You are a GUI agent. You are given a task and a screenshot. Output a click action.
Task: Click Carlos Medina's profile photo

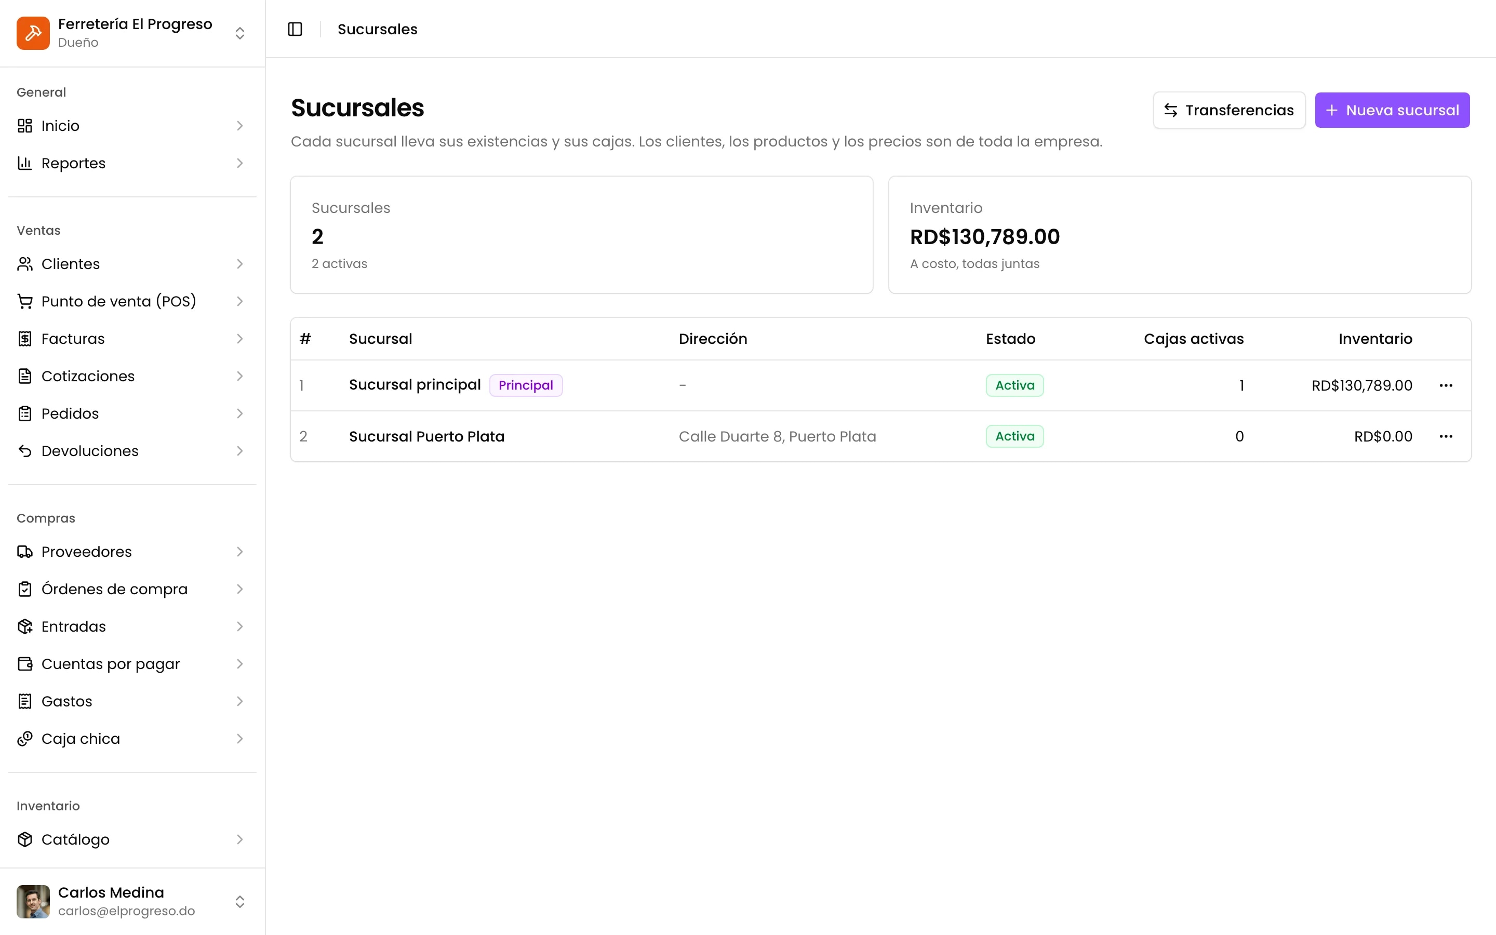[x=33, y=902]
